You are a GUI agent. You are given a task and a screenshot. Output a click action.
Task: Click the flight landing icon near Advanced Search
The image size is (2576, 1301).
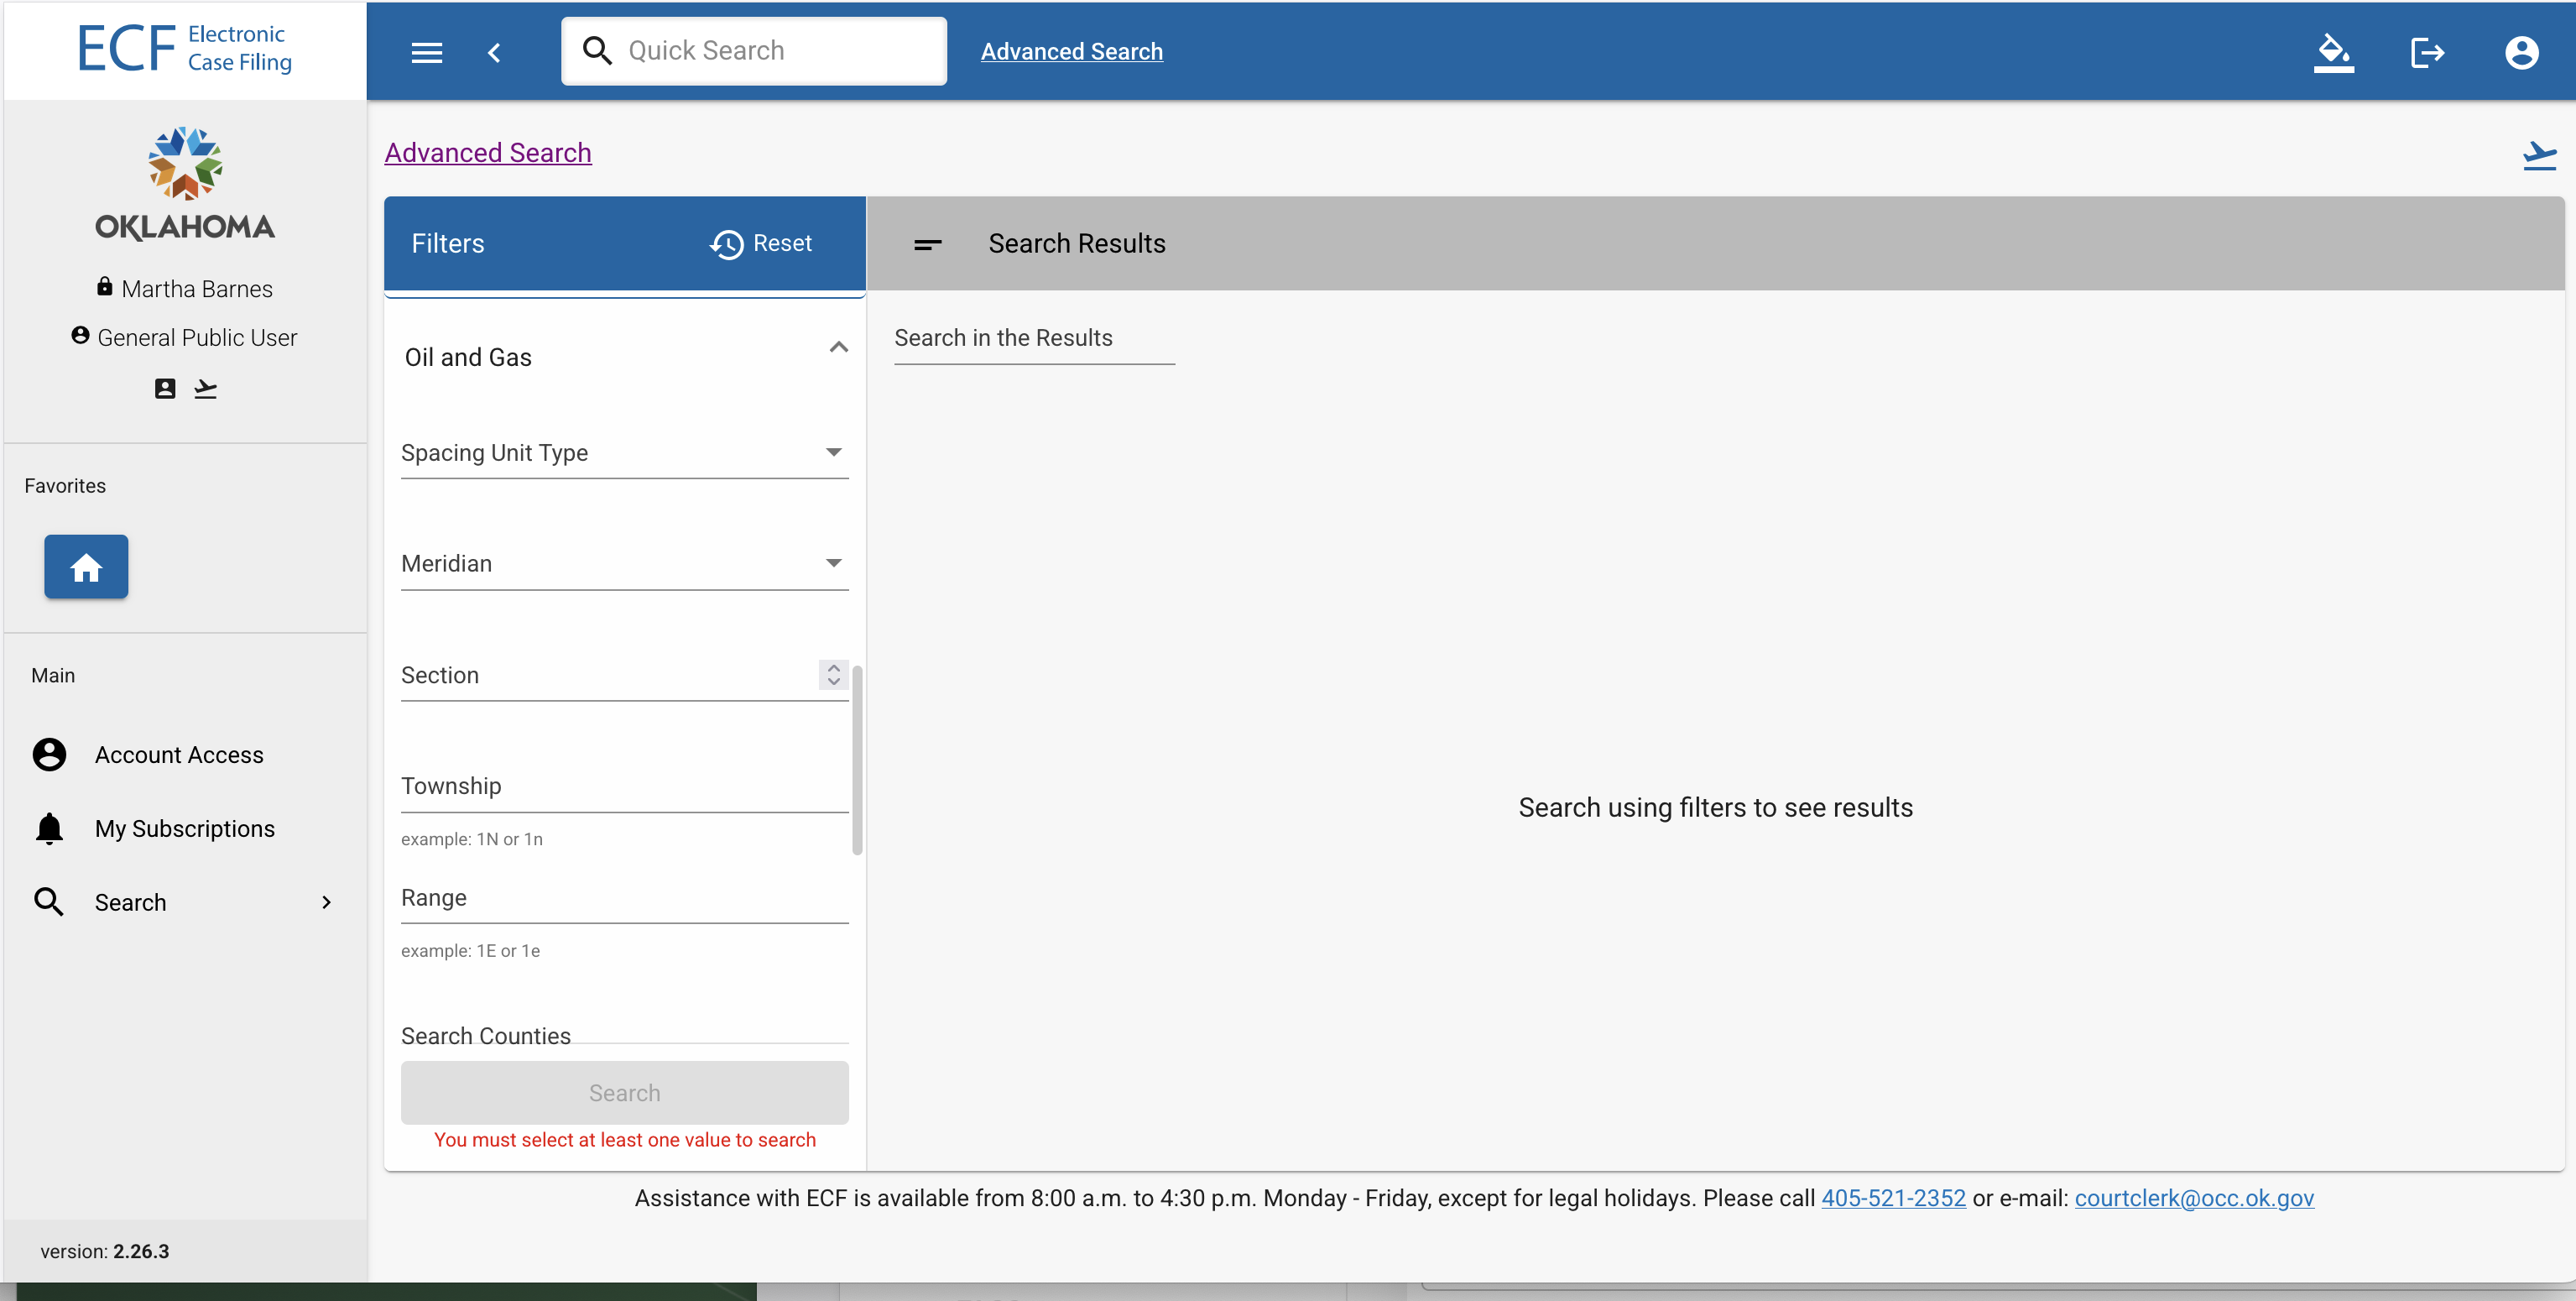2539,156
